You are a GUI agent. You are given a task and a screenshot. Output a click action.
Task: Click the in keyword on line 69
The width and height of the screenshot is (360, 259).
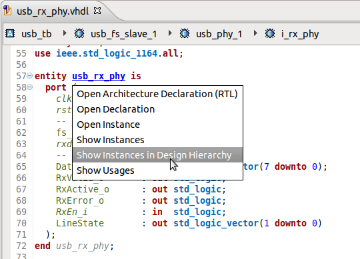coord(157,212)
